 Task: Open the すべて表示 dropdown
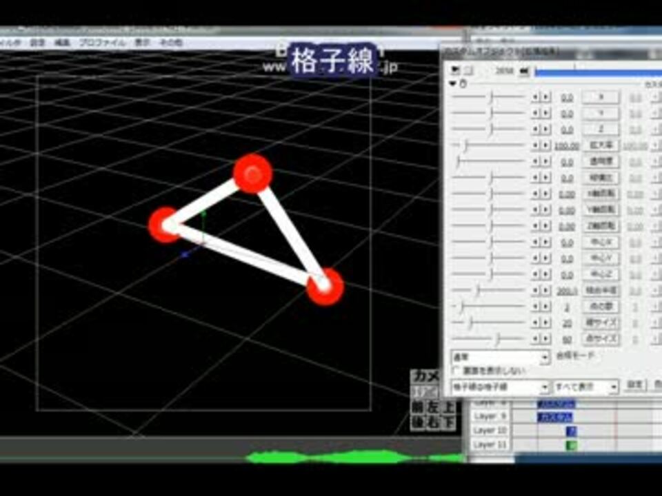[586, 386]
